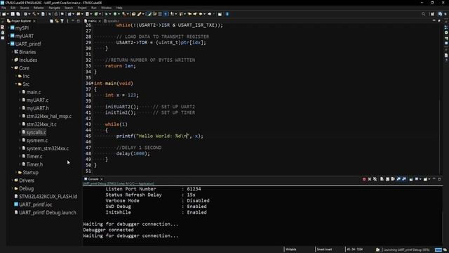Click the New file icon in main toolbar
The height and width of the screenshot is (253, 449).
(4, 14)
